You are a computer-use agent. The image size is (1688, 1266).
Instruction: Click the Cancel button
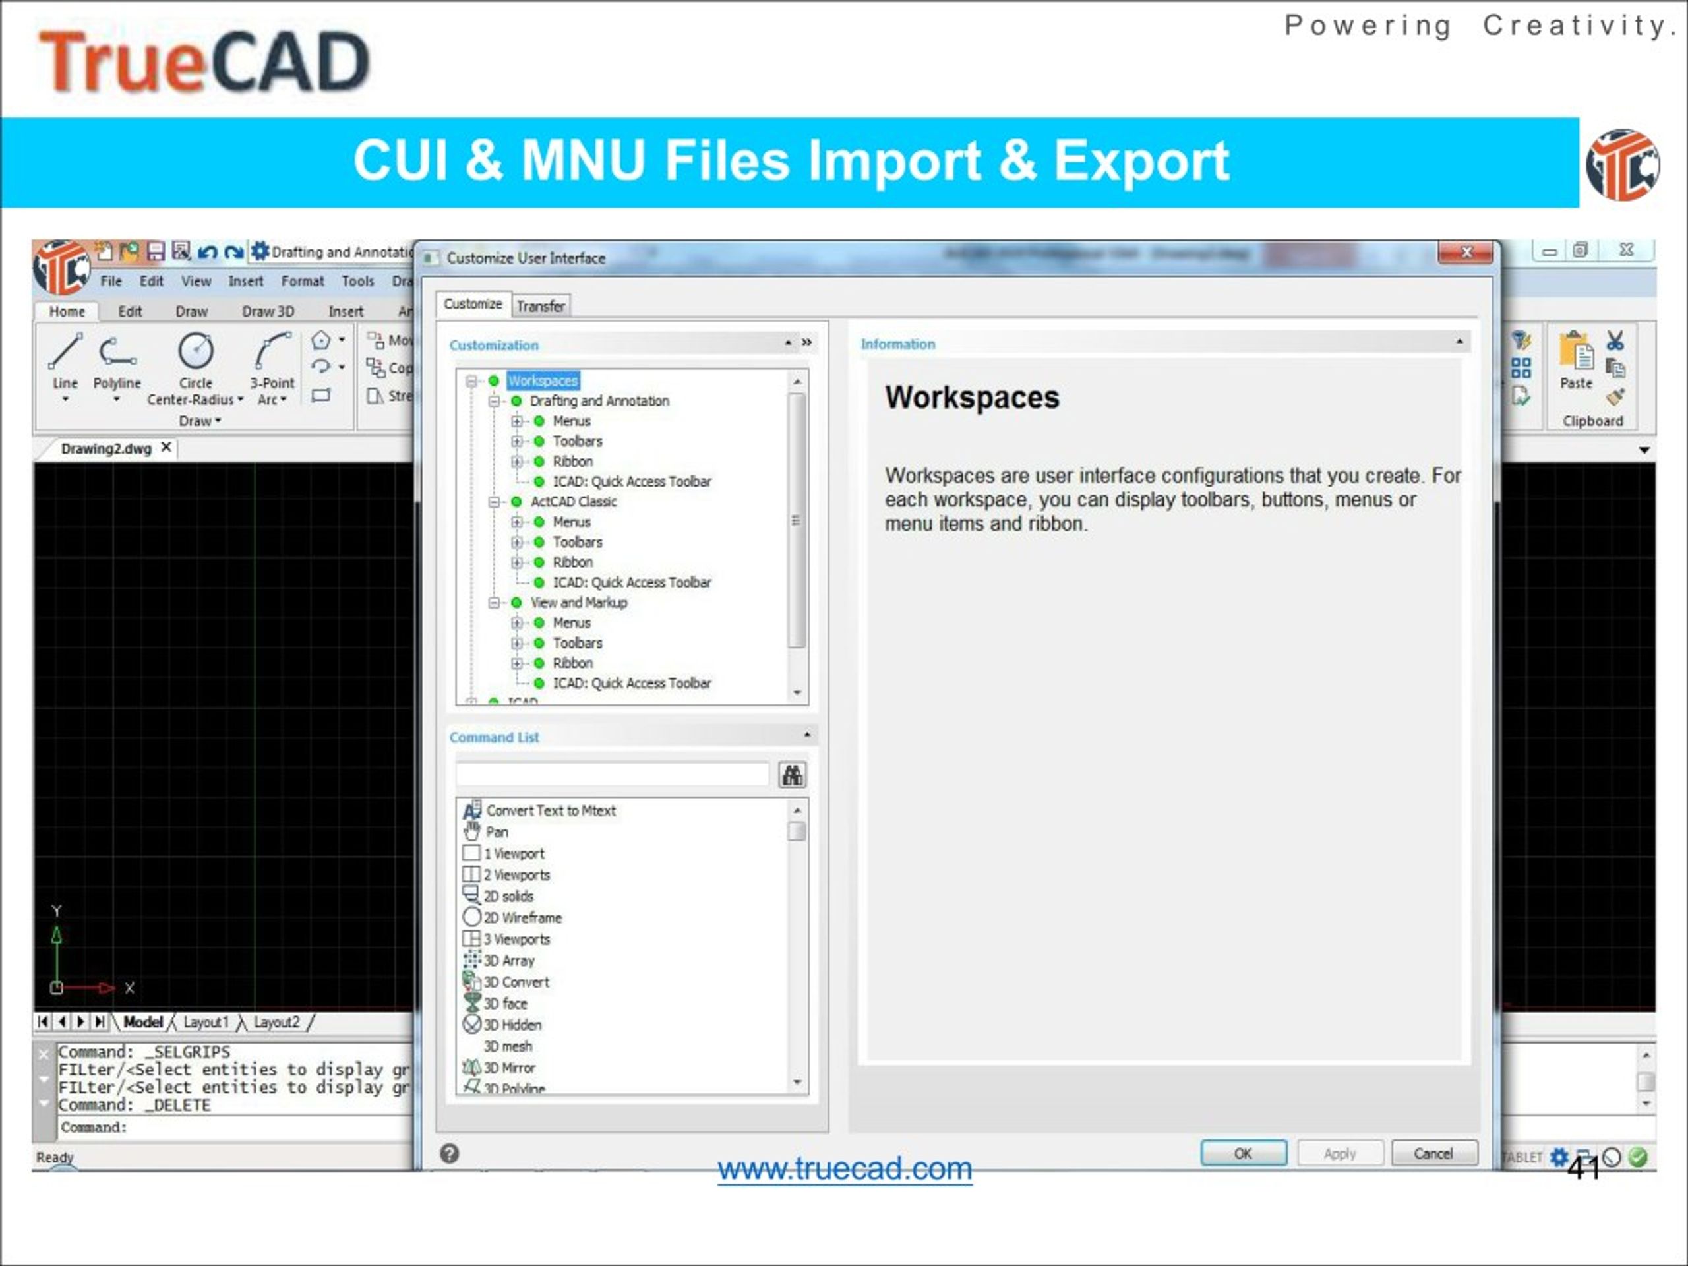(1434, 1153)
